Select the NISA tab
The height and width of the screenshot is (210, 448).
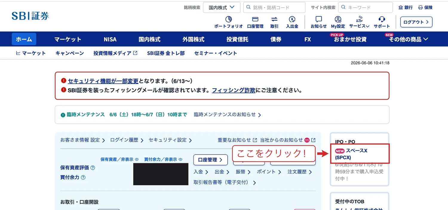click(110, 39)
